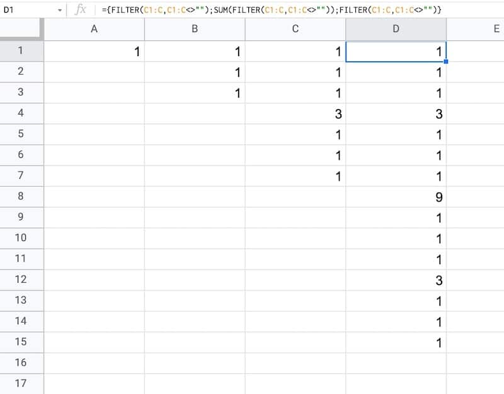Click empty cell E1

tap(476, 52)
